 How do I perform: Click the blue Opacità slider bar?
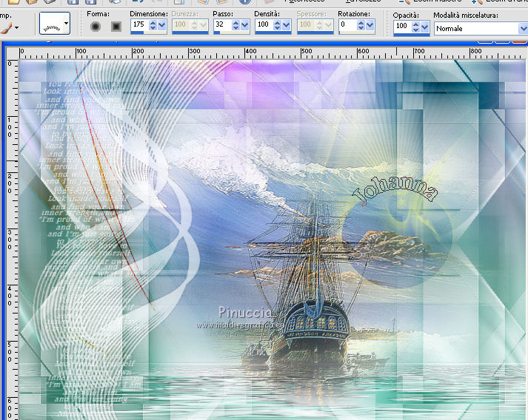pos(412,34)
